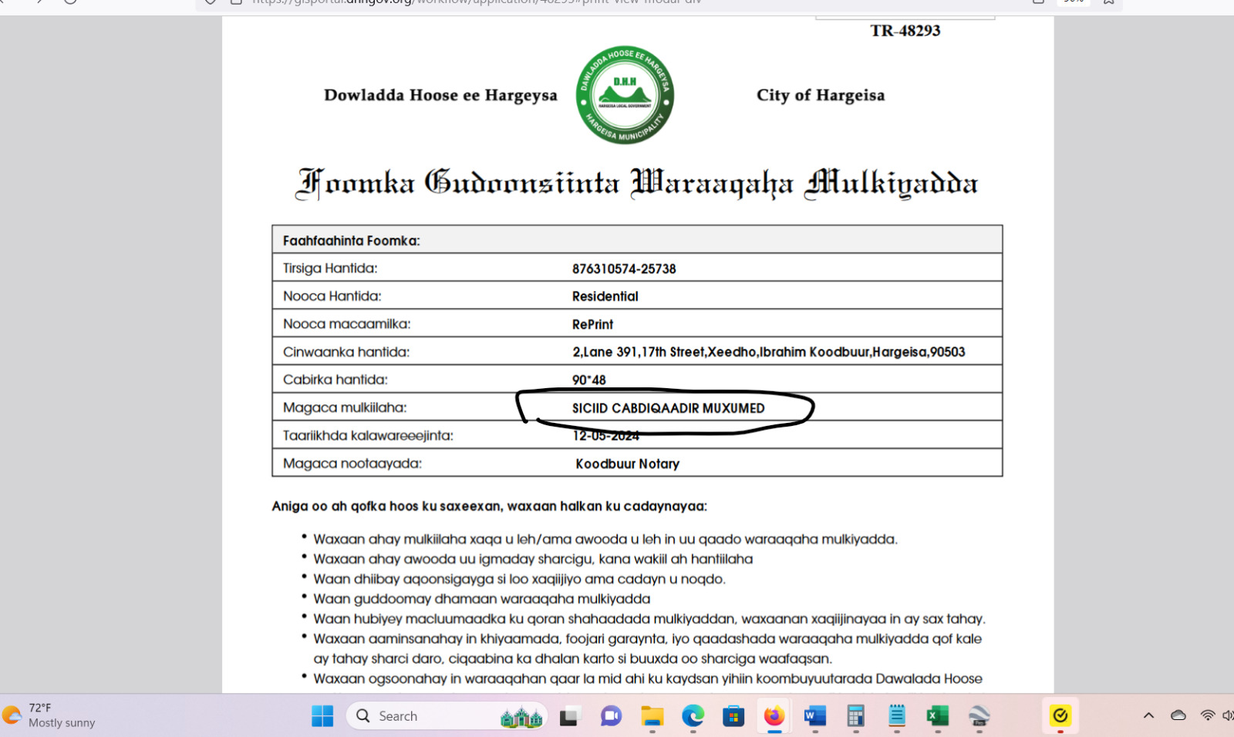Switch to Firefox in the taskbar
The width and height of the screenshot is (1234, 737).
pos(774,716)
